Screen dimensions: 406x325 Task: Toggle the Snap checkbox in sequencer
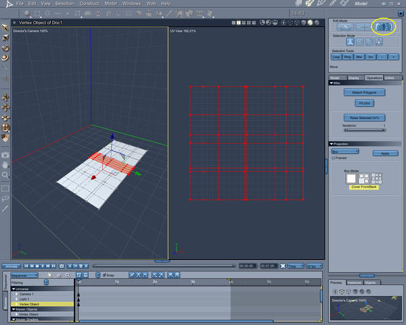pos(104,275)
